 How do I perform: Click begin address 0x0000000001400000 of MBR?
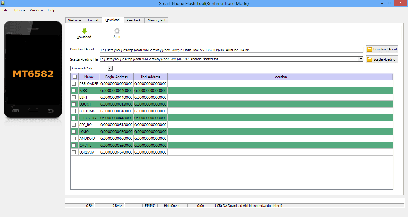point(116,91)
